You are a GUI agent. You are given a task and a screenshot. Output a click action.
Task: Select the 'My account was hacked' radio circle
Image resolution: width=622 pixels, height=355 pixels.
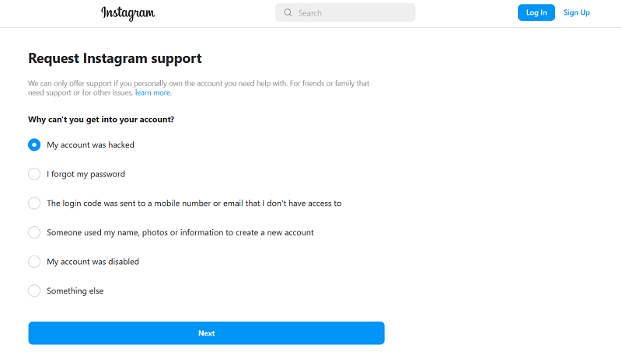pyautogui.click(x=34, y=144)
